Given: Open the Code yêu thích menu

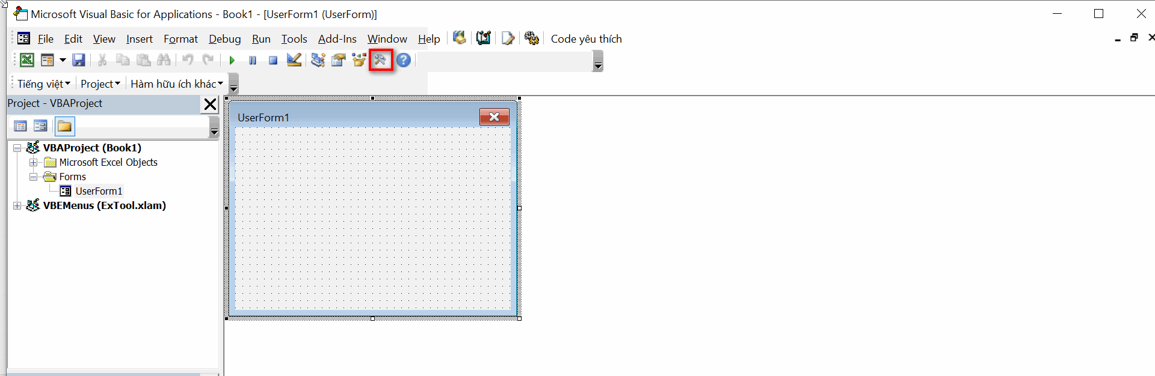Looking at the screenshot, I should click(587, 39).
